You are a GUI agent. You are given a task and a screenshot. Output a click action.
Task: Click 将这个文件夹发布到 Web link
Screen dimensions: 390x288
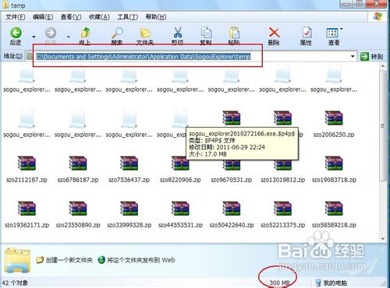(136, 260)
